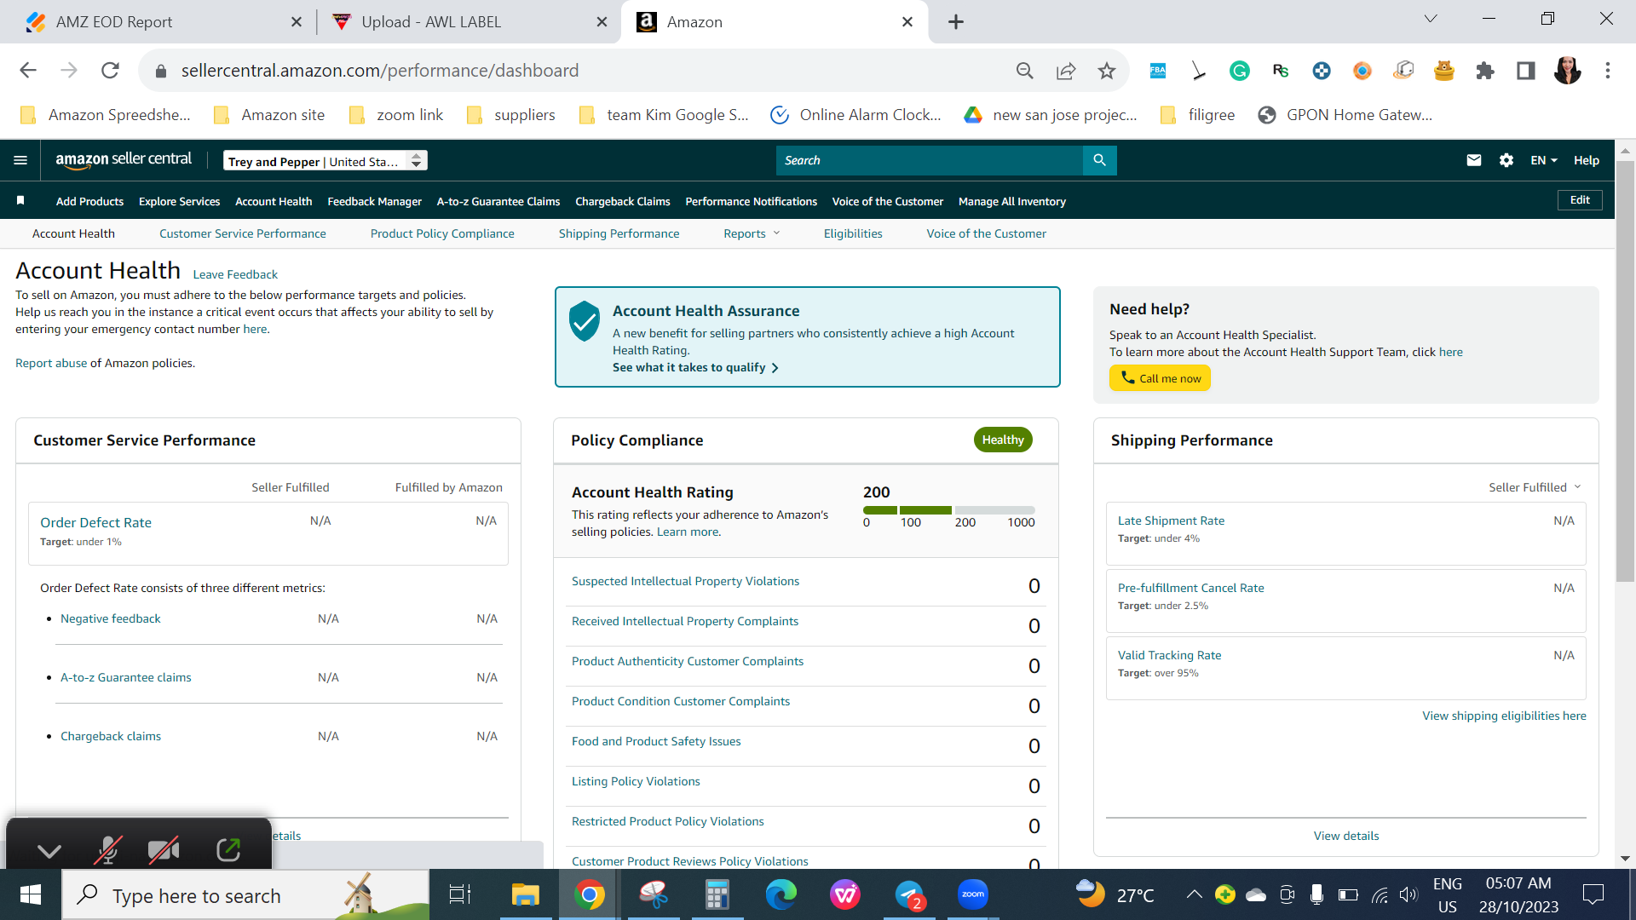Open the Chrome side panel icon
Viewport: 1636px width, 920px height.
(x=1526, y=71)
